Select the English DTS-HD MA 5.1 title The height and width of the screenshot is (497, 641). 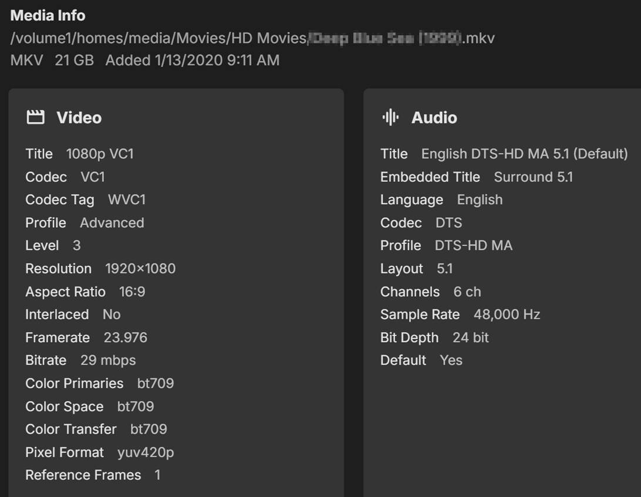point(524,154)
